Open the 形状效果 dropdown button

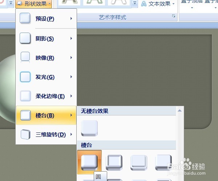[33, 4]
